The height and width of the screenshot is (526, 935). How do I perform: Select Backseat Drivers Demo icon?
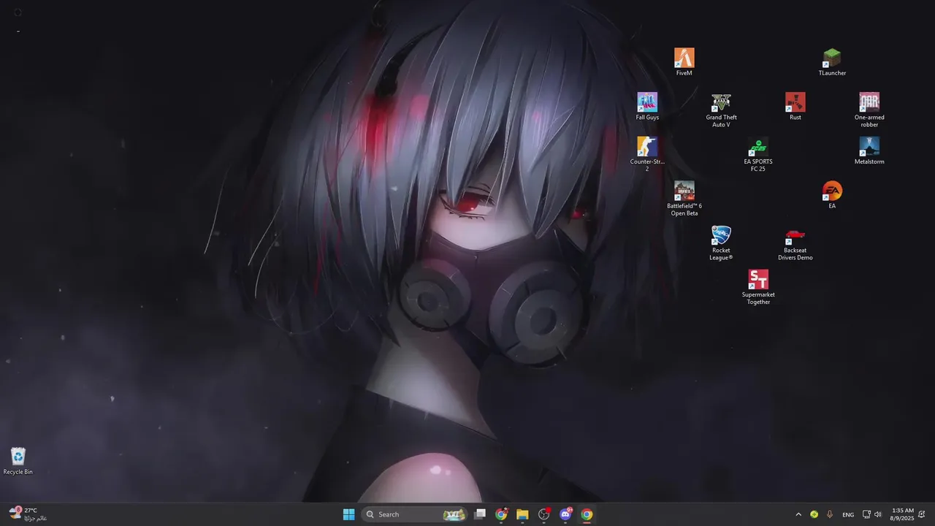pos(795,243)
